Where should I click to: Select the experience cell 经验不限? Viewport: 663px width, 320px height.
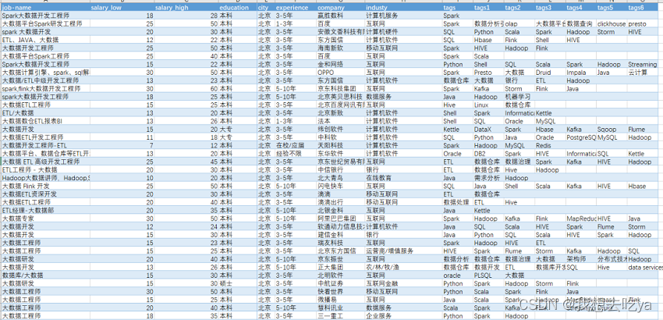point(295,154)
